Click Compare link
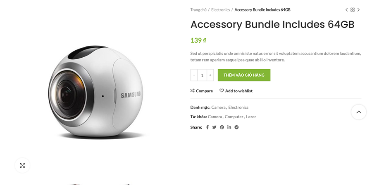This screenshot has width=372, height=185. click(202, 91)
